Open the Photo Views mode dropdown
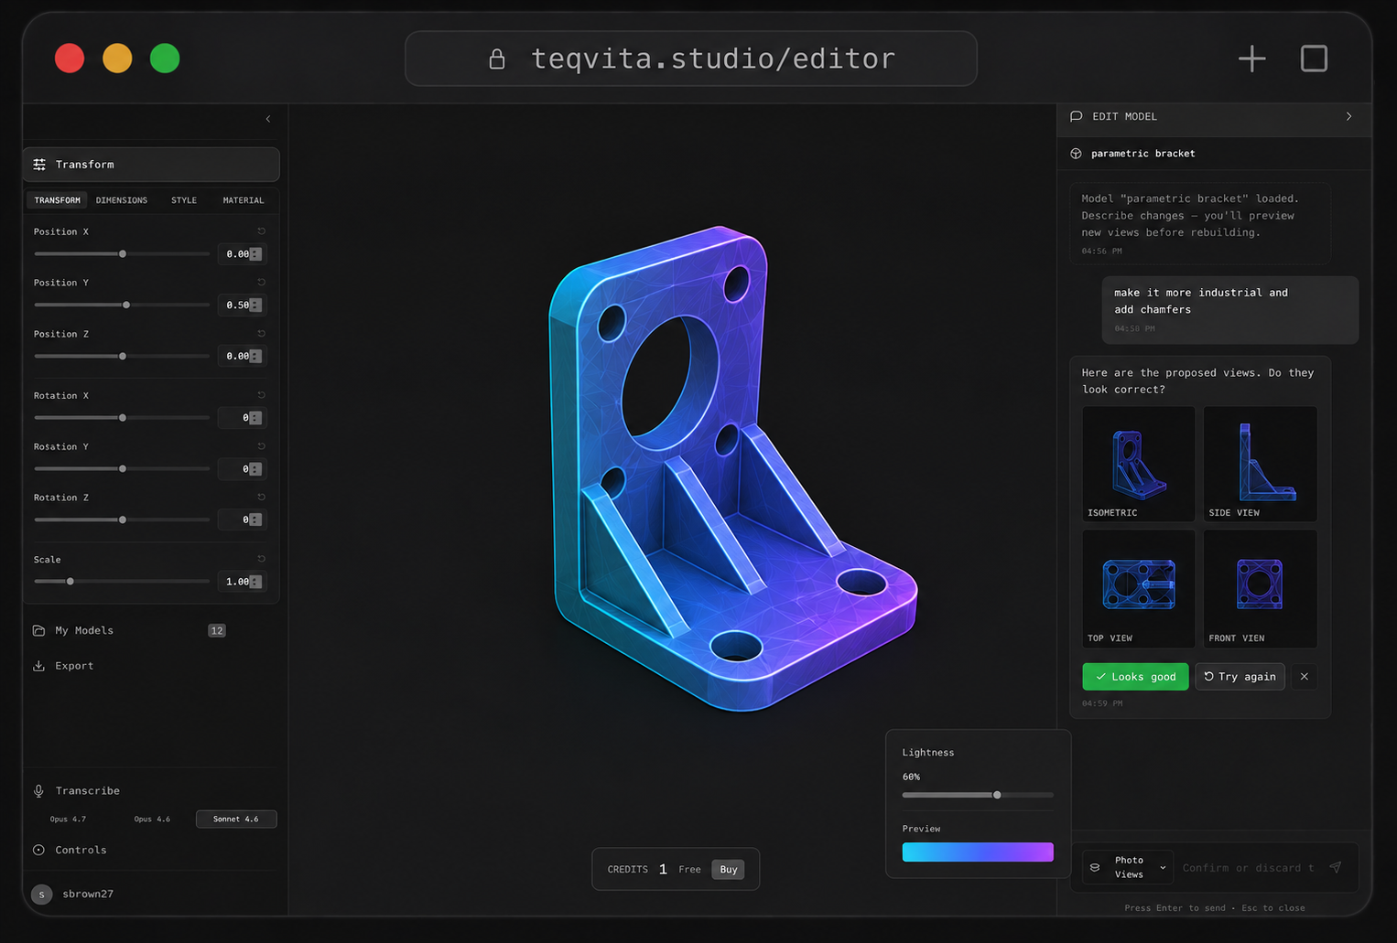Image resolution: width=1397 pixels, height=943 pixels. (x=1128, y=868)
